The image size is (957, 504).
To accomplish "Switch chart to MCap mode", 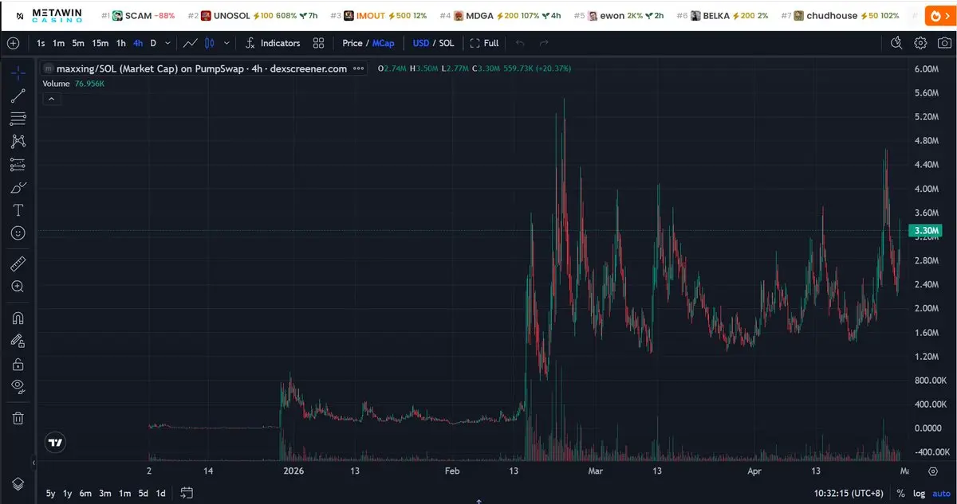I will coord(383,43).
